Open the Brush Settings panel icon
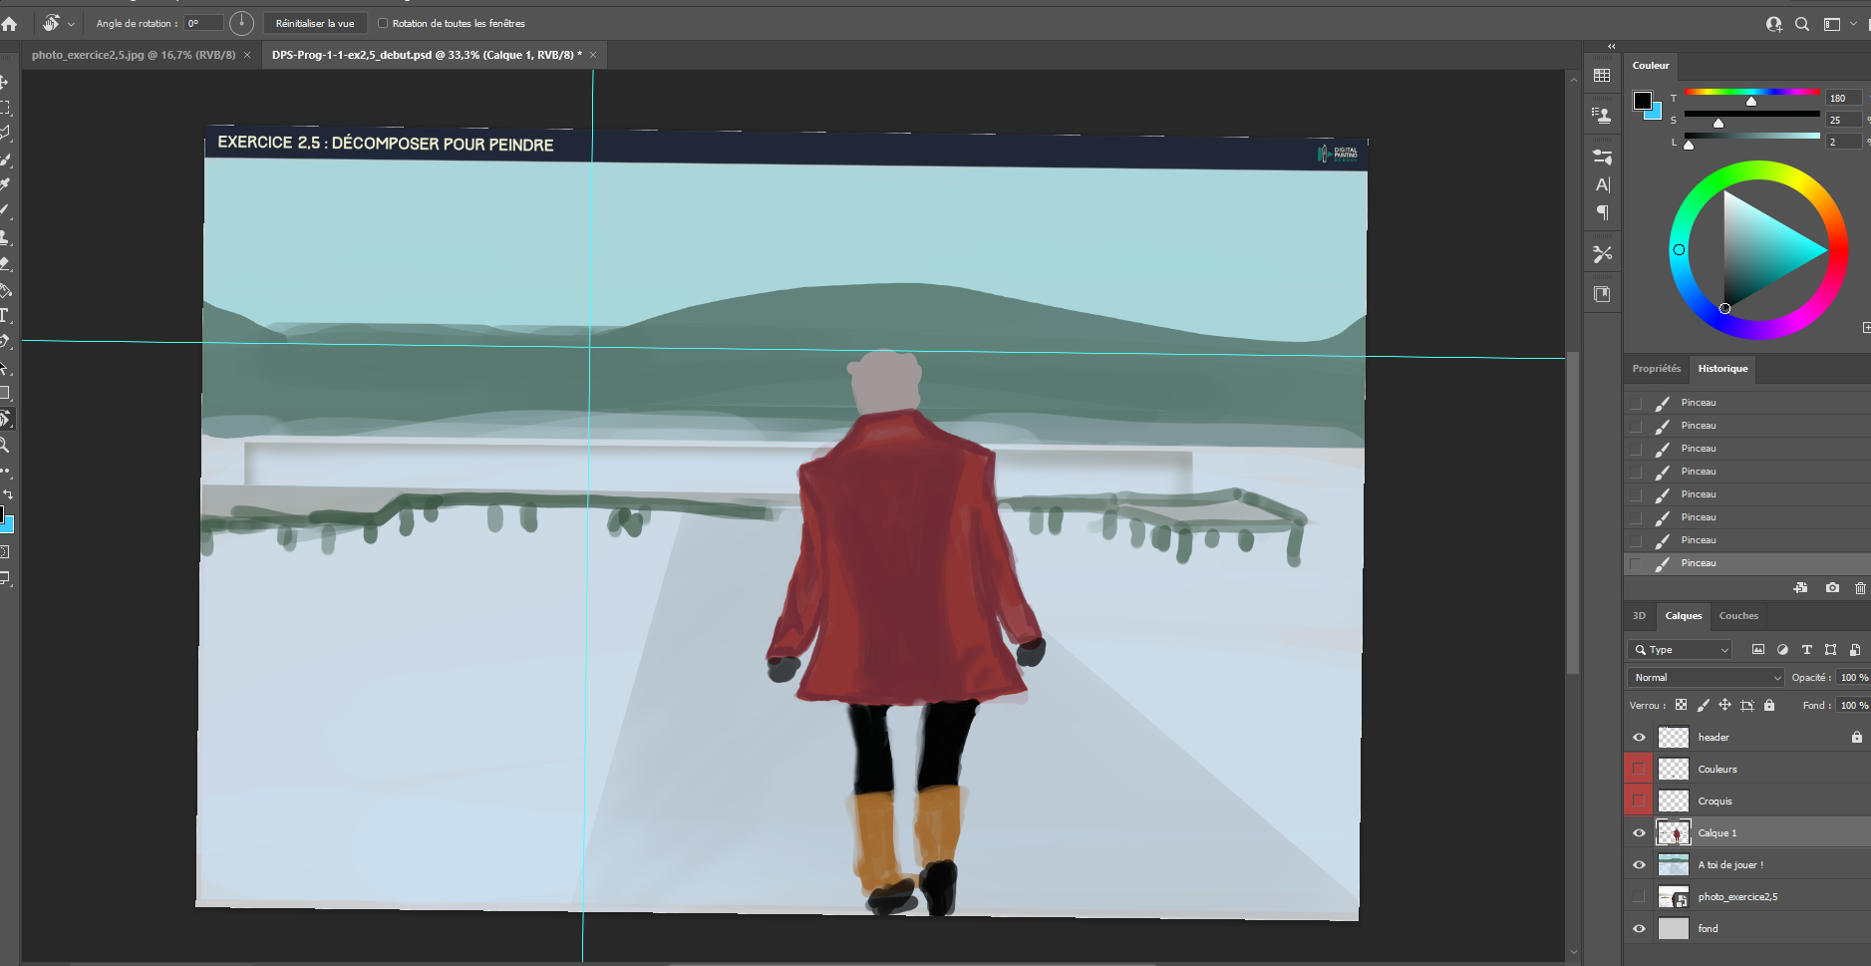Image resolution: width=1871 pixels, height=966 pixels. point(1602,156)
